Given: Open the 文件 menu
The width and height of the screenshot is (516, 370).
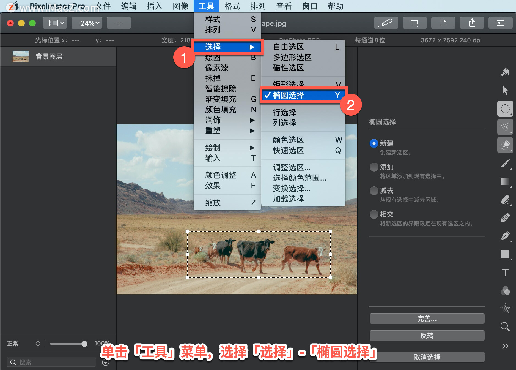Looking at the screenshot, I should pyautogui.click(x=103, y=6).
